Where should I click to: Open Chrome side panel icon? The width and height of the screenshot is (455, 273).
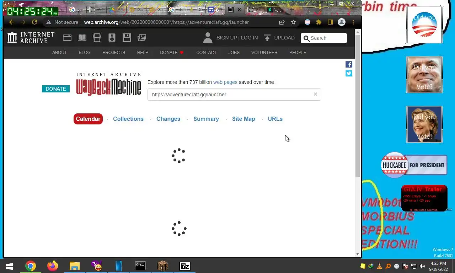[330, 22]
